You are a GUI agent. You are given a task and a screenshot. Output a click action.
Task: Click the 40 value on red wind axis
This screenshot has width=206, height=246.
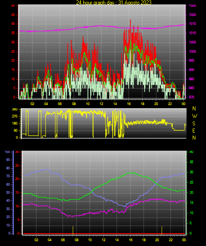coord(13,23)
